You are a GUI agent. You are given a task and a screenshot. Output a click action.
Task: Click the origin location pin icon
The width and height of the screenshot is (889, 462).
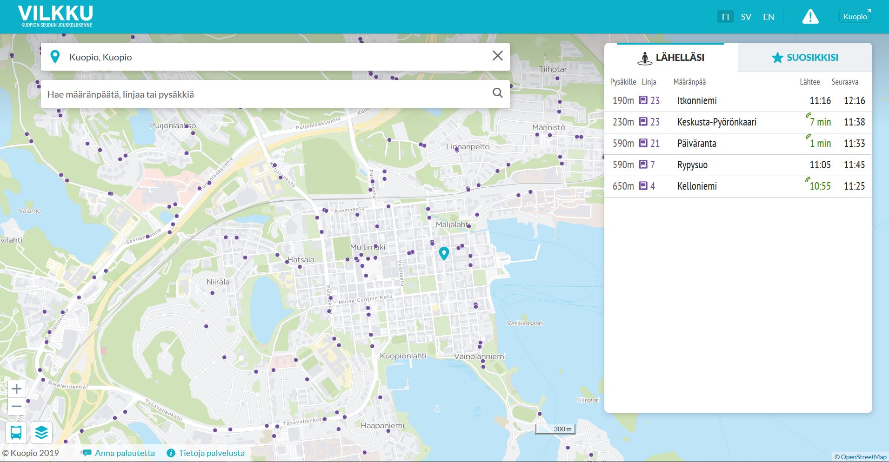[55, 57]
